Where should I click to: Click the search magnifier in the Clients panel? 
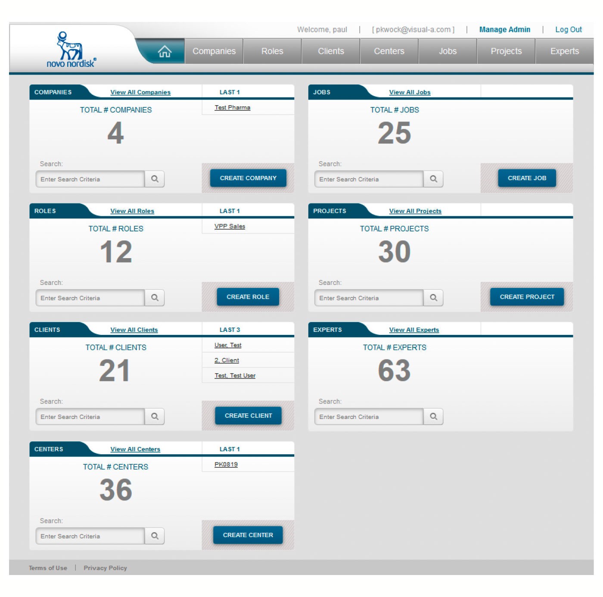155,416
